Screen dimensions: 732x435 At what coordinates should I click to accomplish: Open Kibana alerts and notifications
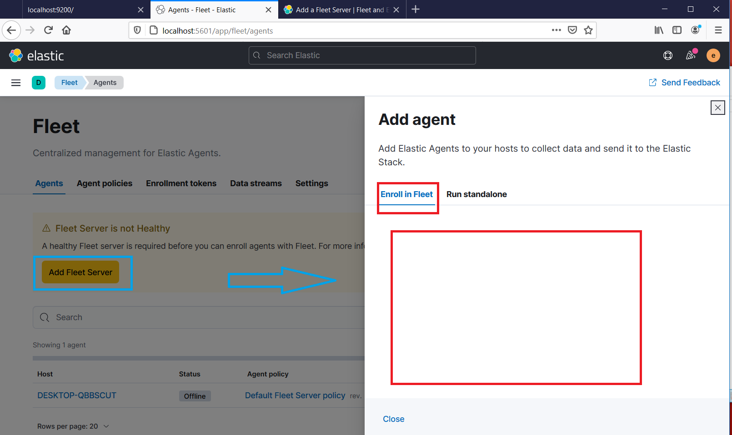pyautogui.click(x=690, y=55)
